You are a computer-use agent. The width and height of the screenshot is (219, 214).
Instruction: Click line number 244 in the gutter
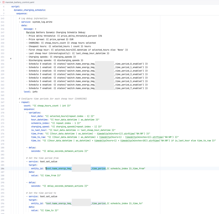pos(2,22)
